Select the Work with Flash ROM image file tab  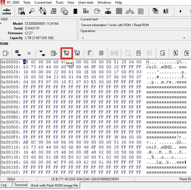[54, 185]
